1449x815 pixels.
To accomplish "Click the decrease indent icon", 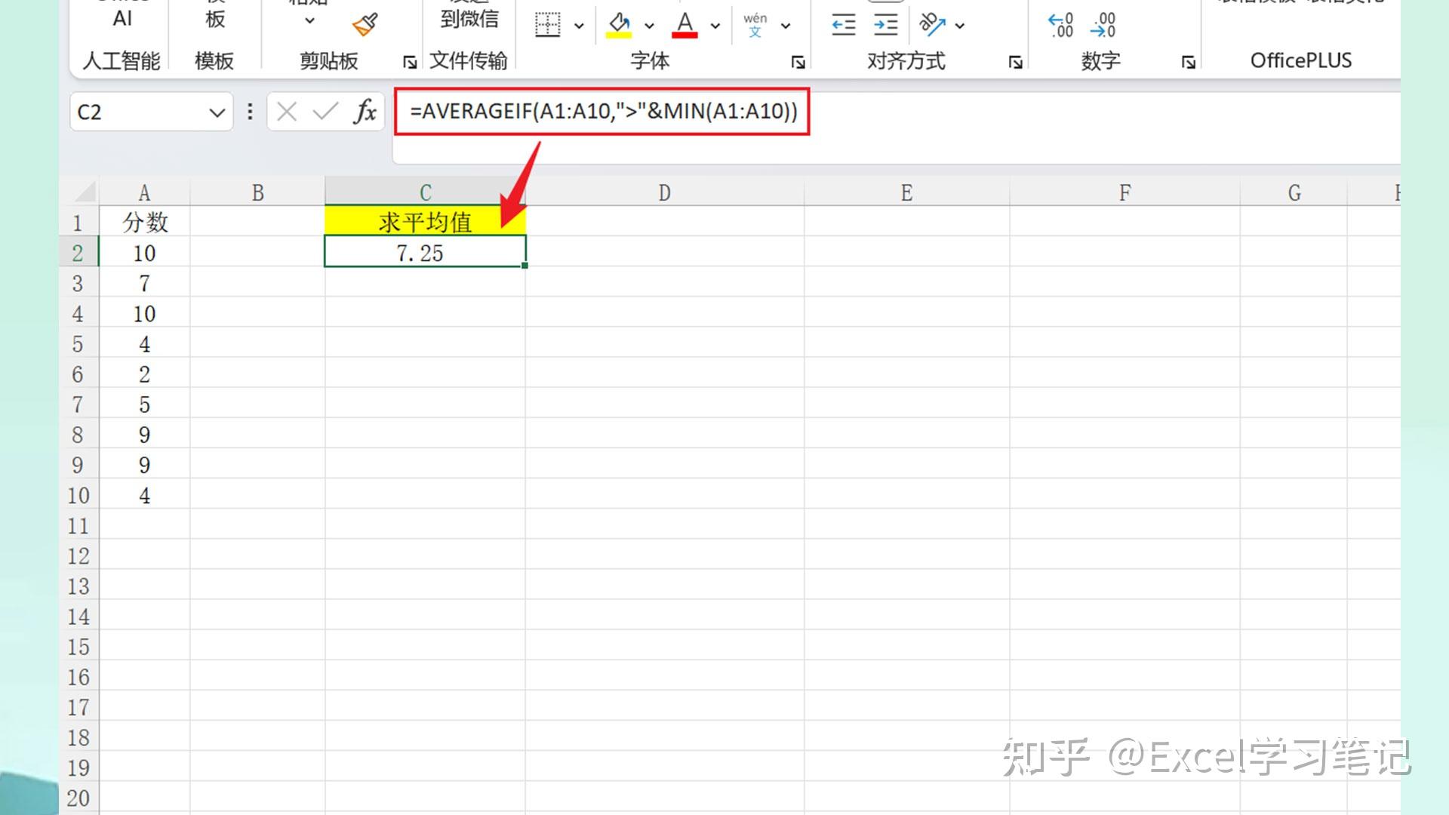I will tap(843, 25).
